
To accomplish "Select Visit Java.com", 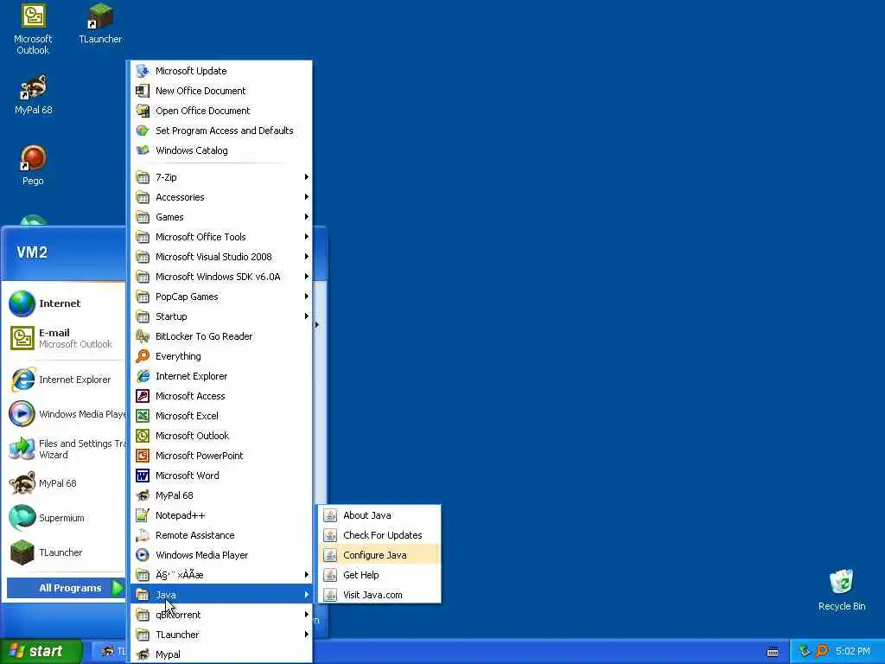I will pyautogui.click(x=379, y=595).
